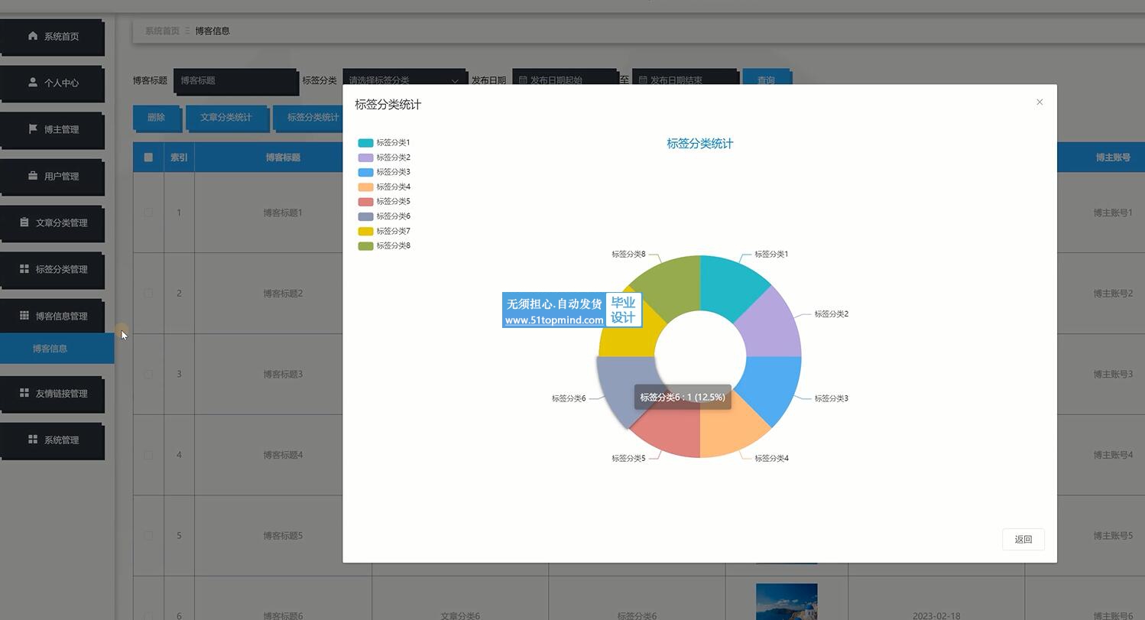Image resolution: width=1145 pixels, height=620 pixels.
Task: Click the 返回 button in dialog
Action: point(1023,539)
